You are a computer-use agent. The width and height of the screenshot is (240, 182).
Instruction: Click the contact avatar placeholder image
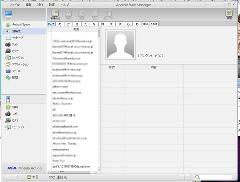(120, 44)
